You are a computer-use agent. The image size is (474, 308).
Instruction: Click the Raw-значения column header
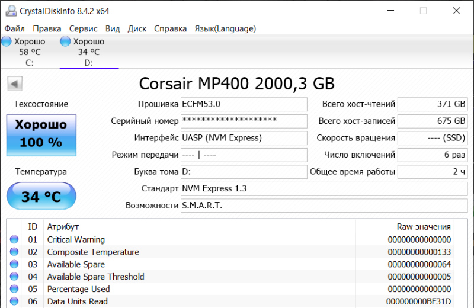pos(405,227)
